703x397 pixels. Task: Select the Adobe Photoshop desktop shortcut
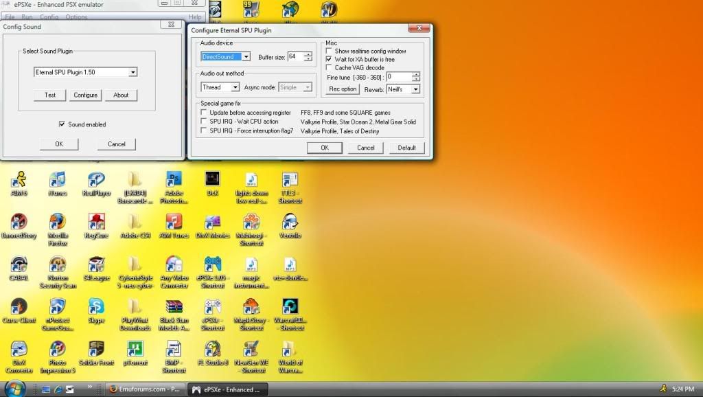174,187
